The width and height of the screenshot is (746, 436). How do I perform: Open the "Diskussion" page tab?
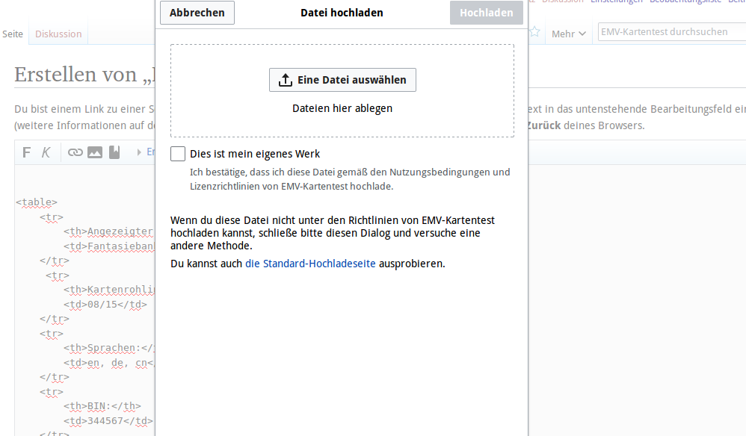58,34
